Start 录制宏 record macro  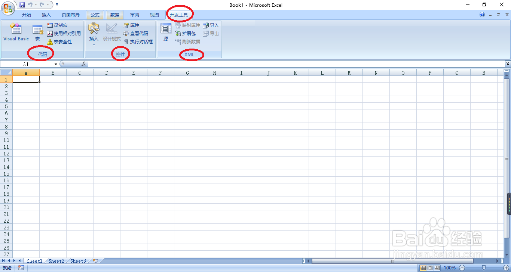pos(57,25)
